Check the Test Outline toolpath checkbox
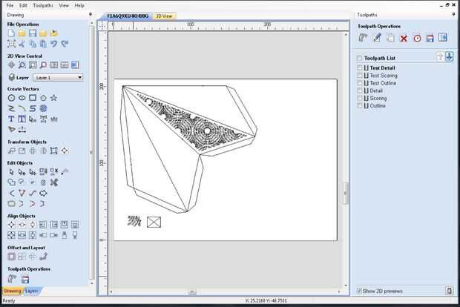The width and height of the screenshot is (460, 307). tap(360, 83)
